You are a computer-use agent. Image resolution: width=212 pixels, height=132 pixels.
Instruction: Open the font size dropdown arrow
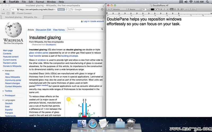(148, 9)
